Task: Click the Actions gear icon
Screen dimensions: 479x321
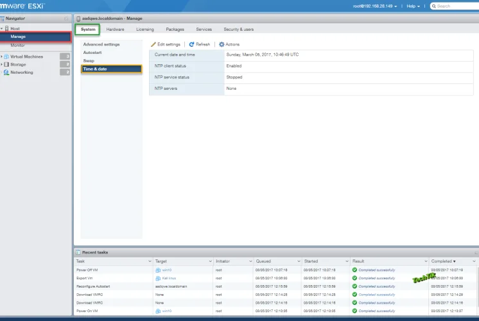Action: pyautogui.click(x=222, y=44)
